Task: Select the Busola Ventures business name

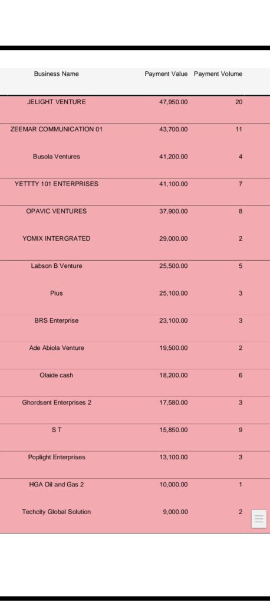Action: click(56, 157)
